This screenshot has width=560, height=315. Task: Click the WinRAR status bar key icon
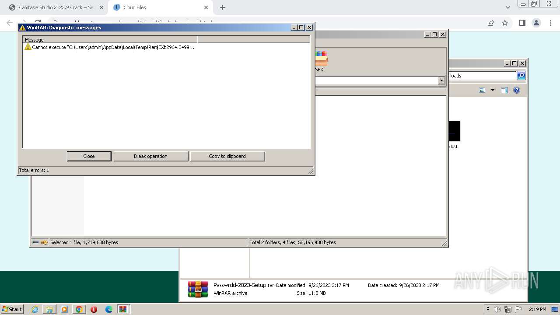tap(44, 242)
